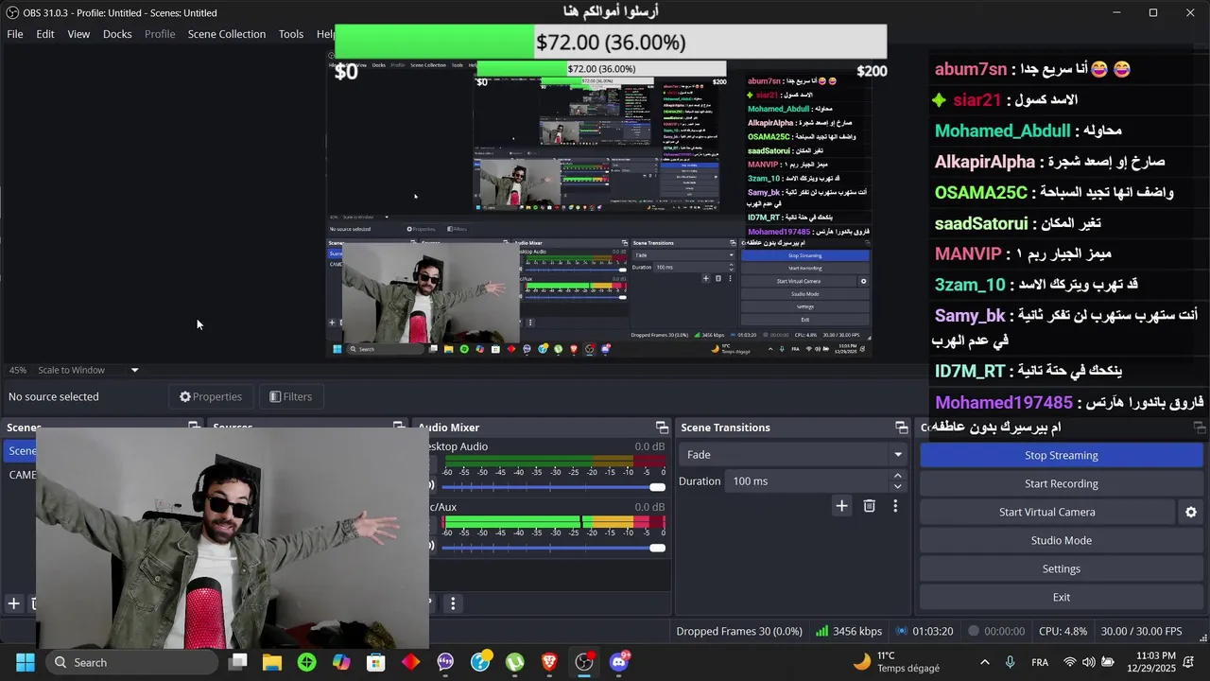Open Microsoft Store from taskbar
1210x681 pixels.
click(x=376, y=662)
